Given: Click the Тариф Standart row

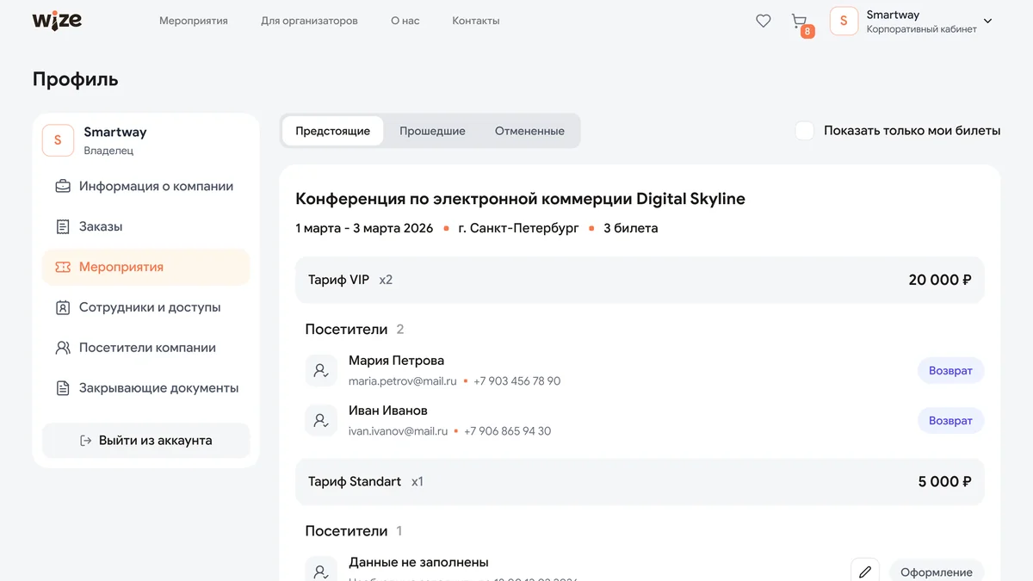Looking at the screenshot, I should (x=640, y=482).
